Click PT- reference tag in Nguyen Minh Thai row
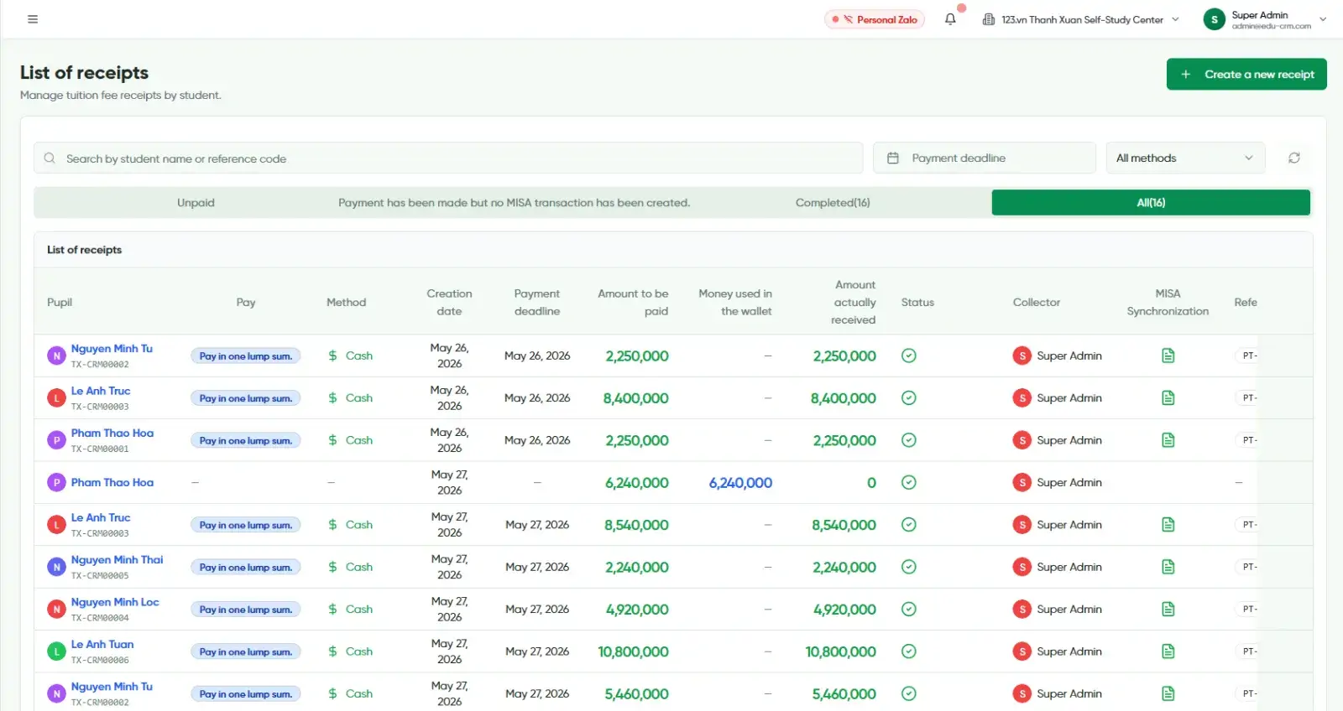The image size is (1343, 711). 1248,567
